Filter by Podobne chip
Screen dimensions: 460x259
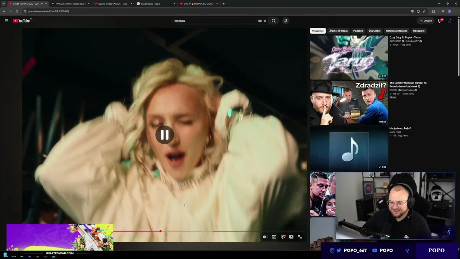tap(358, 31)
